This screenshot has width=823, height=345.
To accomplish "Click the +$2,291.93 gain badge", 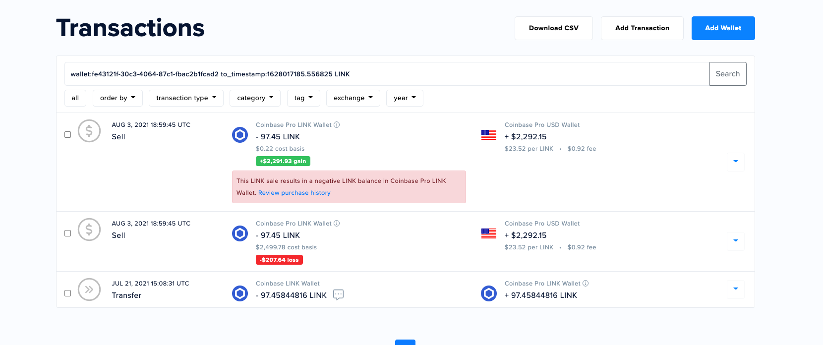I will (x=283, y=161).
